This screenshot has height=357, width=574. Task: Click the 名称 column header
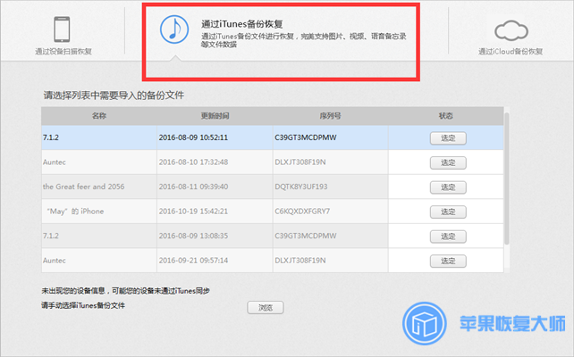(99, 116)
